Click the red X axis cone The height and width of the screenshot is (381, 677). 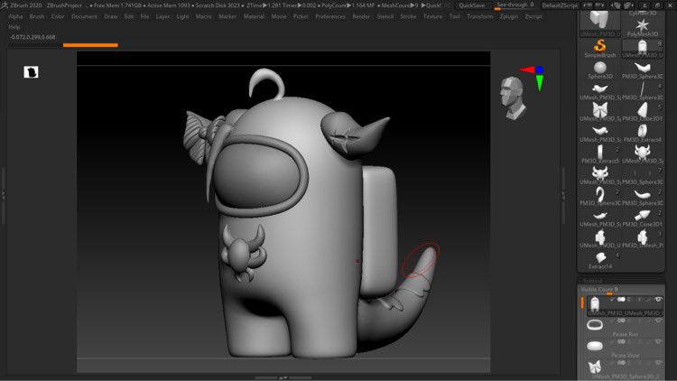[527, 70]
